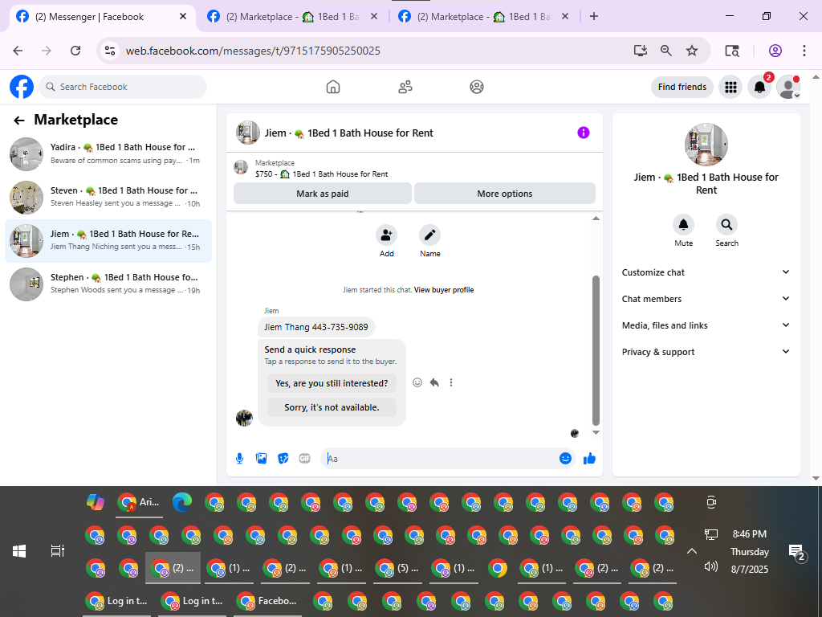
Task: Choose a sticker with the sticker icon
Action: [283, 459]
